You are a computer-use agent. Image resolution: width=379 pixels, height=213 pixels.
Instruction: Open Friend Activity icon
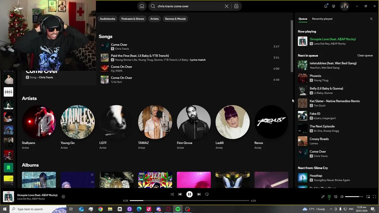point(334,6)
